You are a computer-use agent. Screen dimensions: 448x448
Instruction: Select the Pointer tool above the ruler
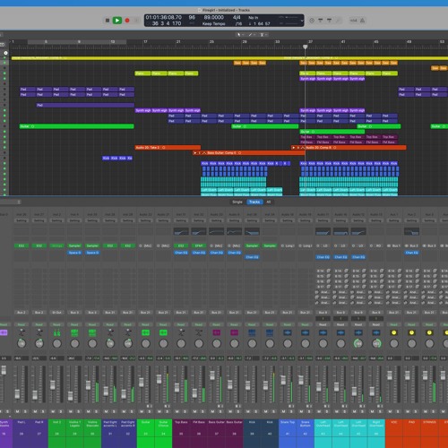point(238,35)
